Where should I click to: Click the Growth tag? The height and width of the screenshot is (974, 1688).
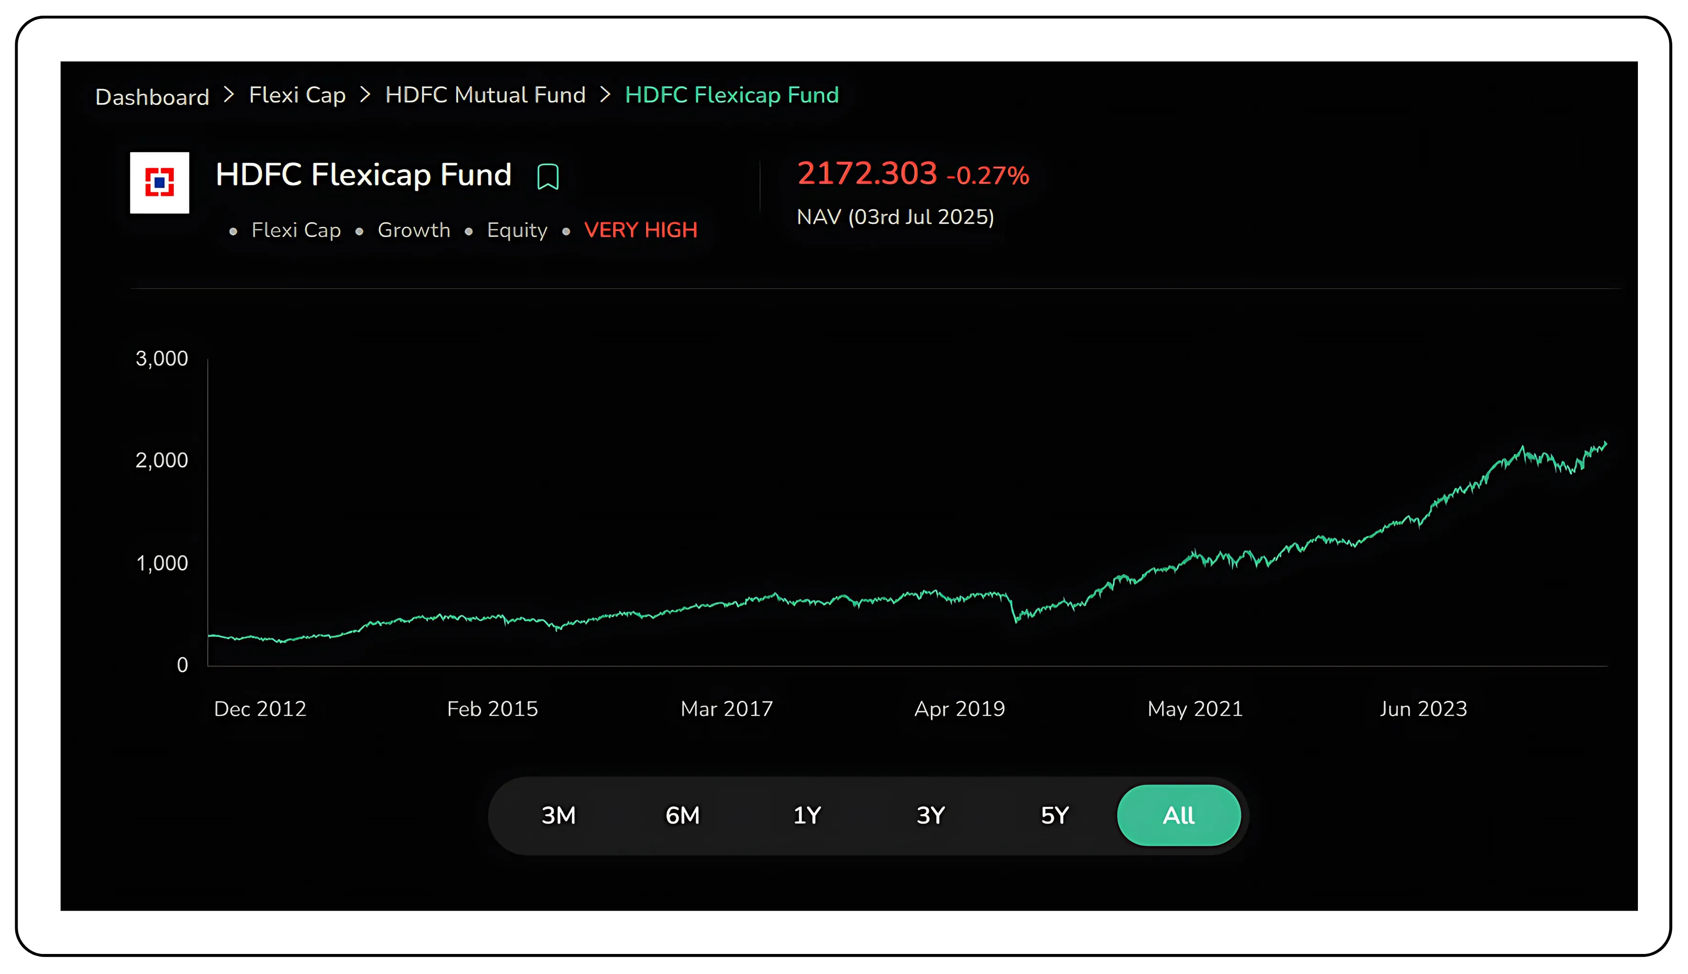(x=414, y=230)
